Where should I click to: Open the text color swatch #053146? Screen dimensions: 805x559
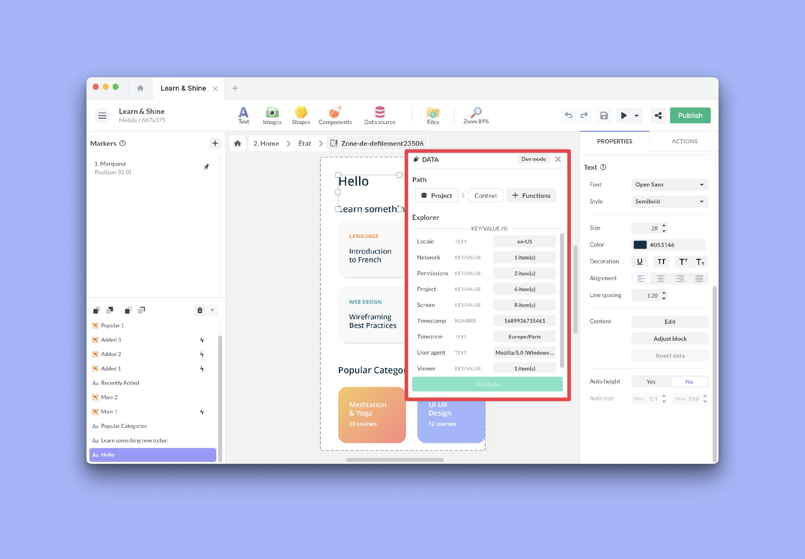[x=641, y=245]
